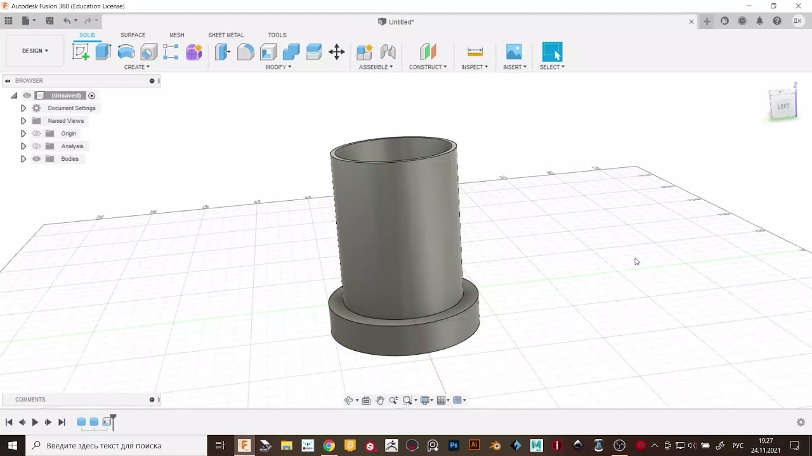The height and width of the screenshot is (456, 812).
Task: Toggle visibility of Analysis folder
Action: (x=36, y=146)
